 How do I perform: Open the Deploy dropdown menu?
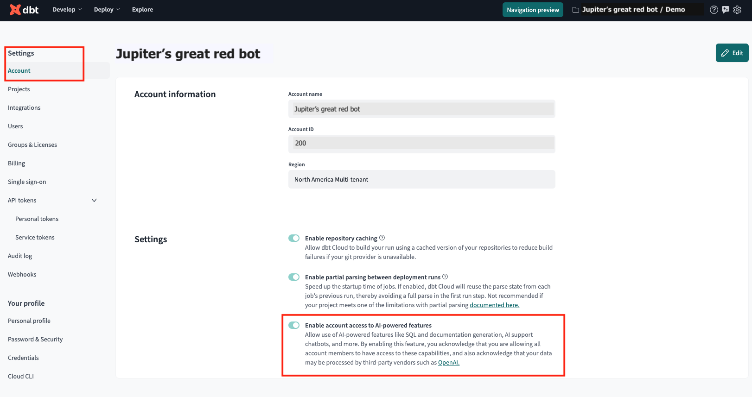point(106,9)
